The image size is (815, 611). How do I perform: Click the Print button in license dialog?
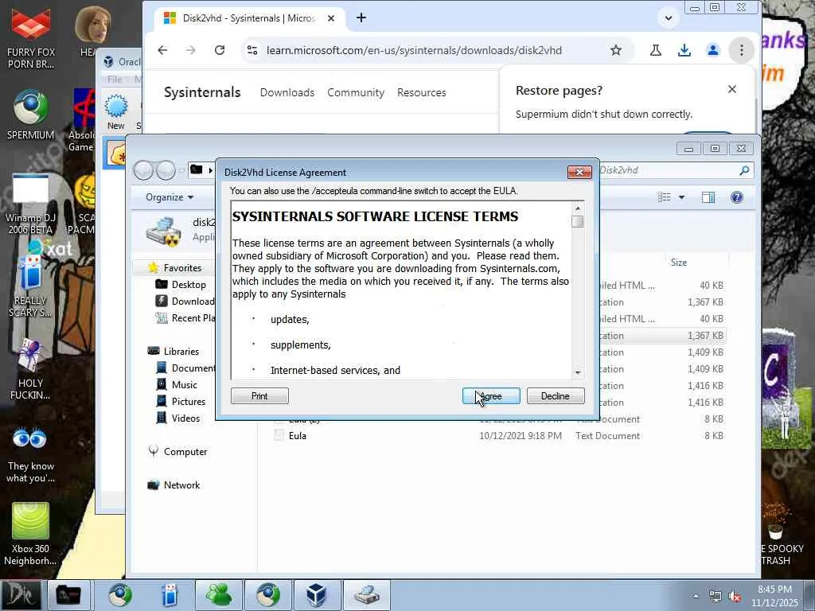click(259, 396)
